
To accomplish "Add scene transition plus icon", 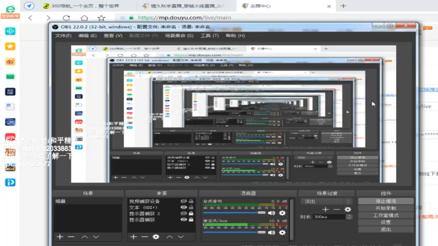I will (325, 209).
